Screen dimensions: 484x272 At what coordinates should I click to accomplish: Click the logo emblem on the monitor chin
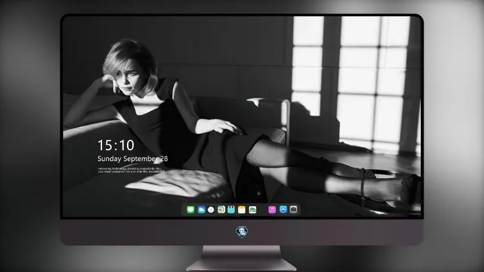coord(242,232)
